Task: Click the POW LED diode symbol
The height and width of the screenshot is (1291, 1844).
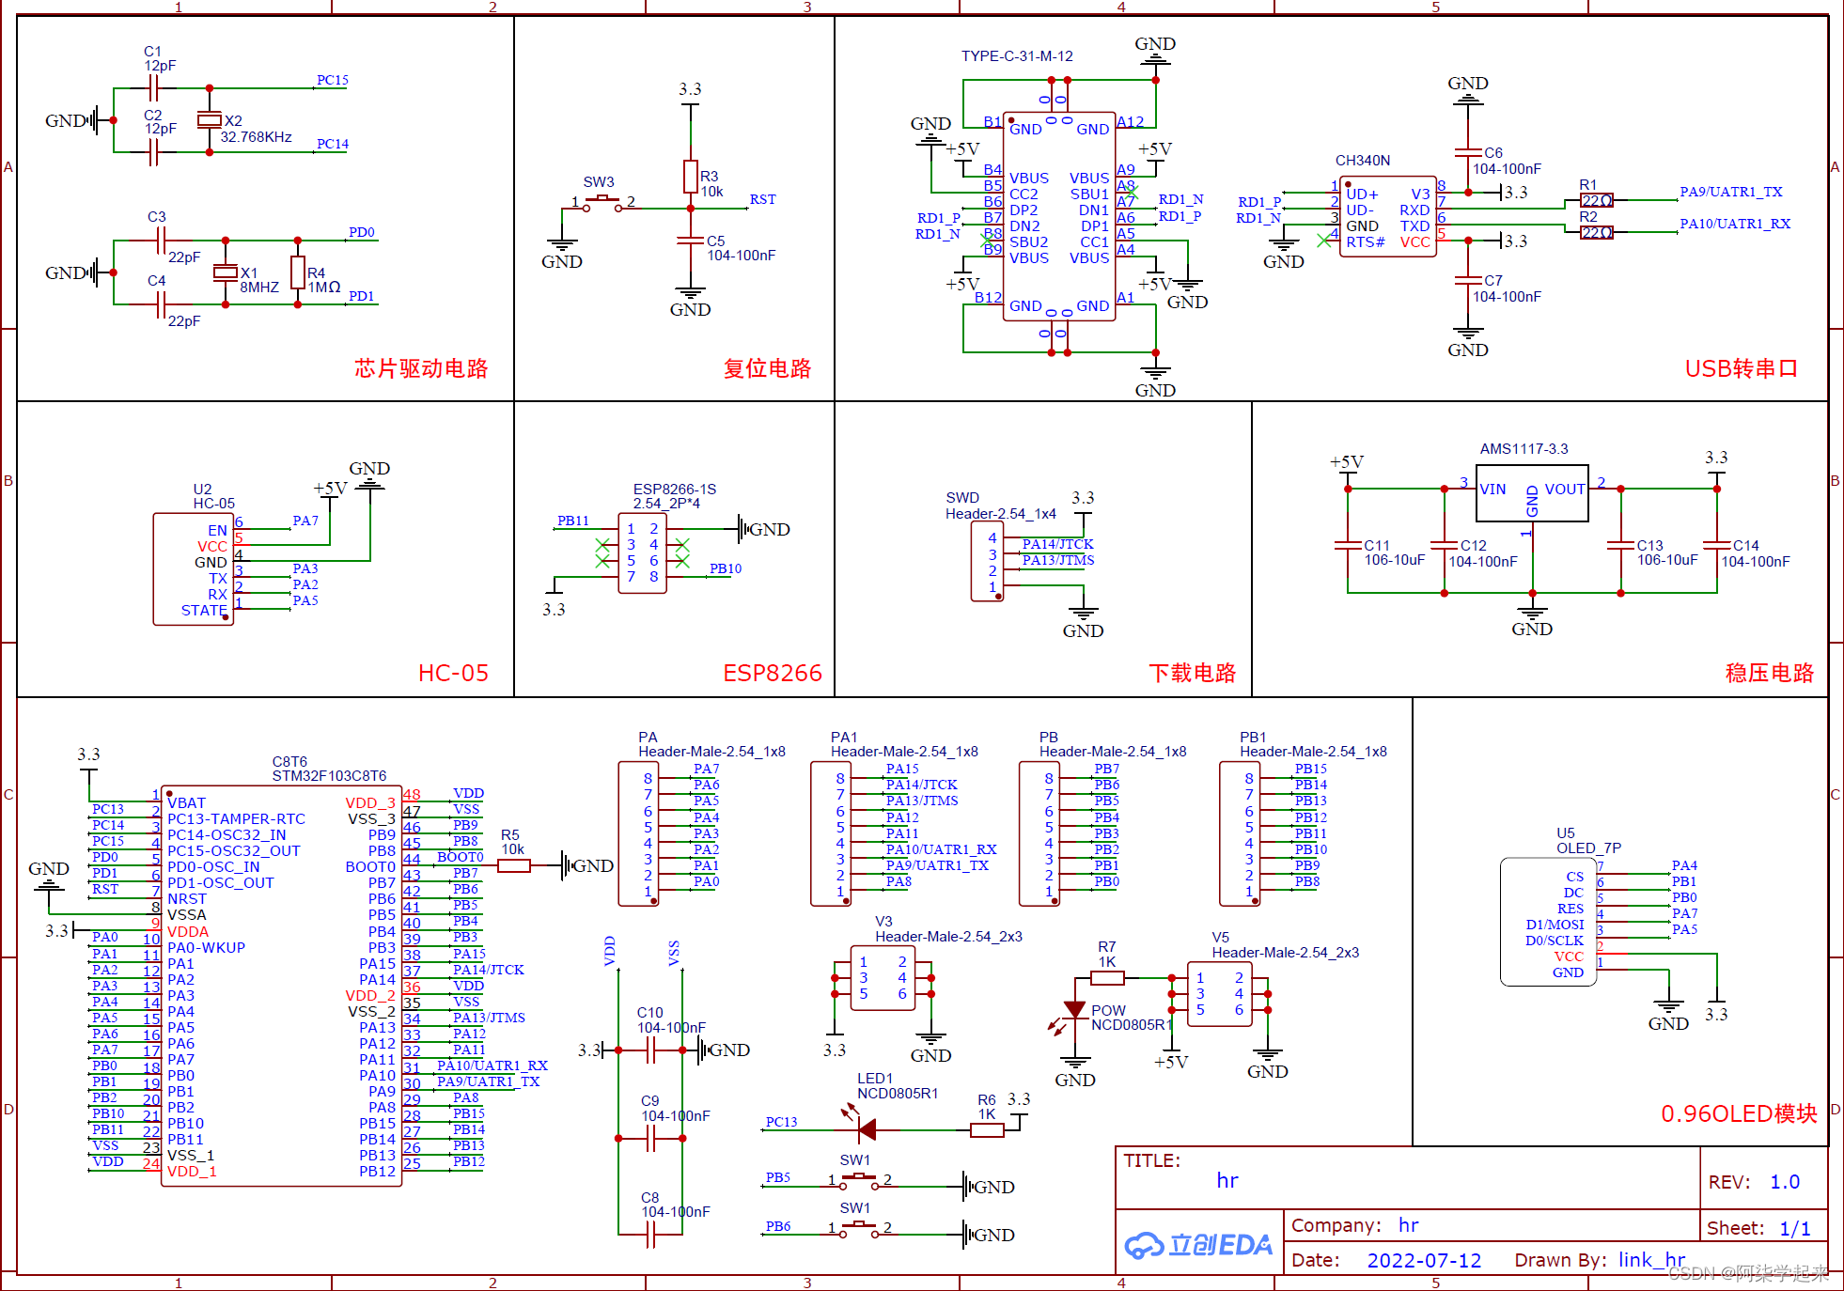Action: [1074, 1010]
